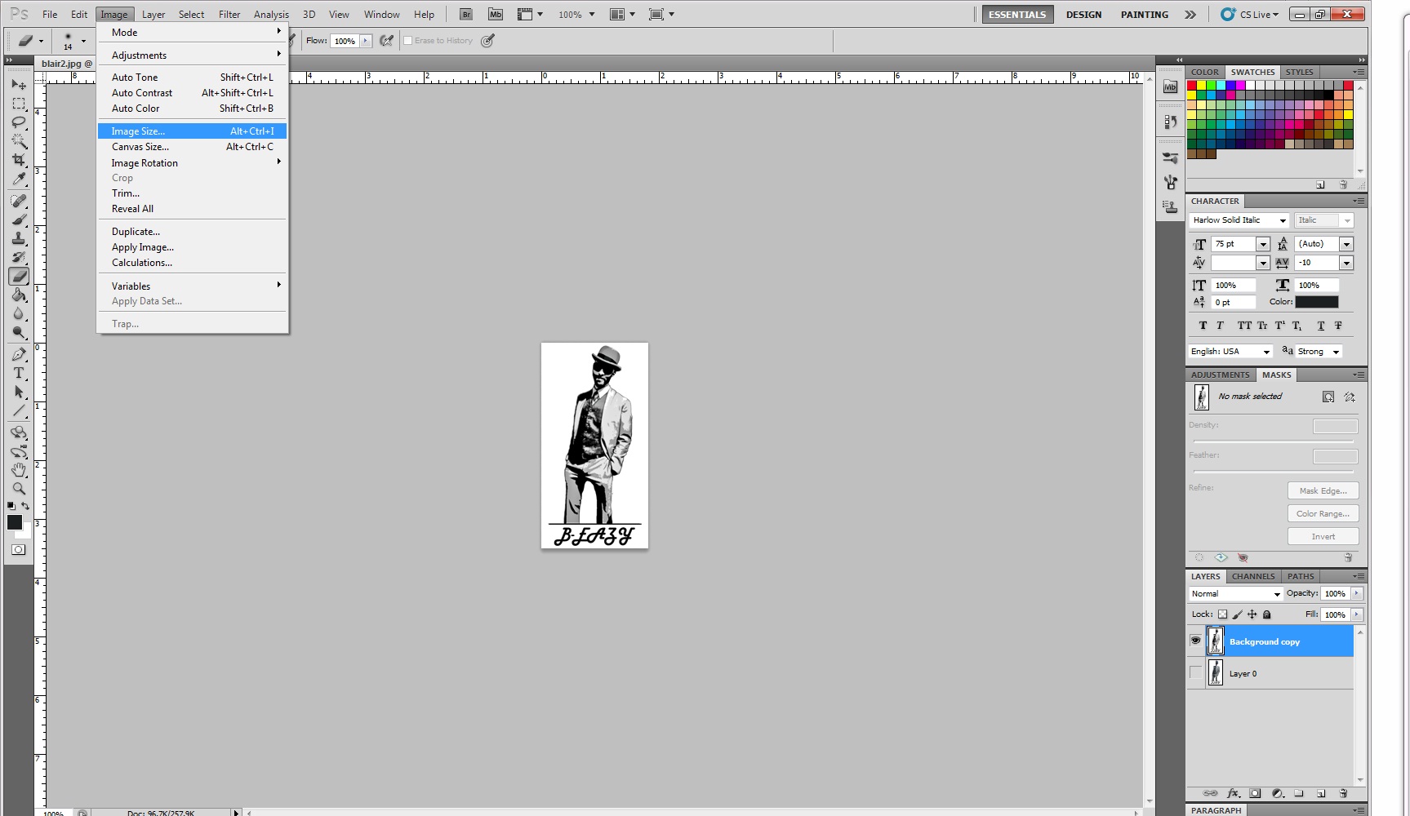Select the Lasso tool
This screenshot has height=816, width=1410.
point(19,122)
